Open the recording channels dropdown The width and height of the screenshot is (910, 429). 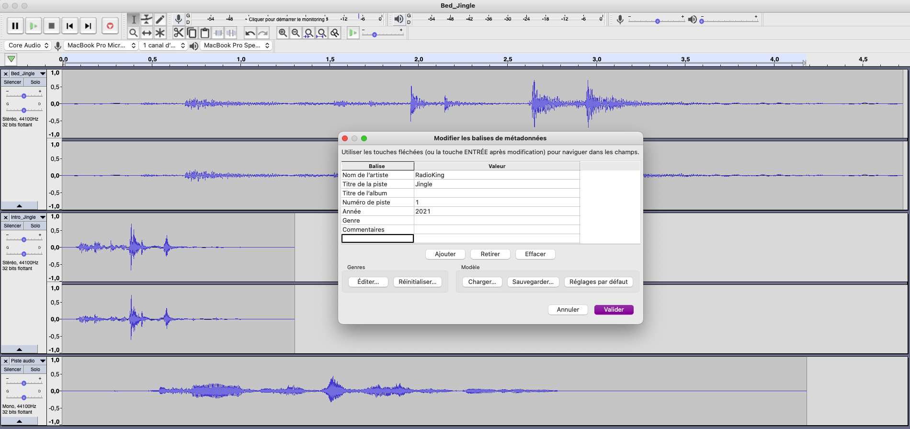[x=164, y=45]
